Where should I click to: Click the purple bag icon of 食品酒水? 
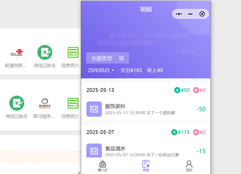point(94,150)
